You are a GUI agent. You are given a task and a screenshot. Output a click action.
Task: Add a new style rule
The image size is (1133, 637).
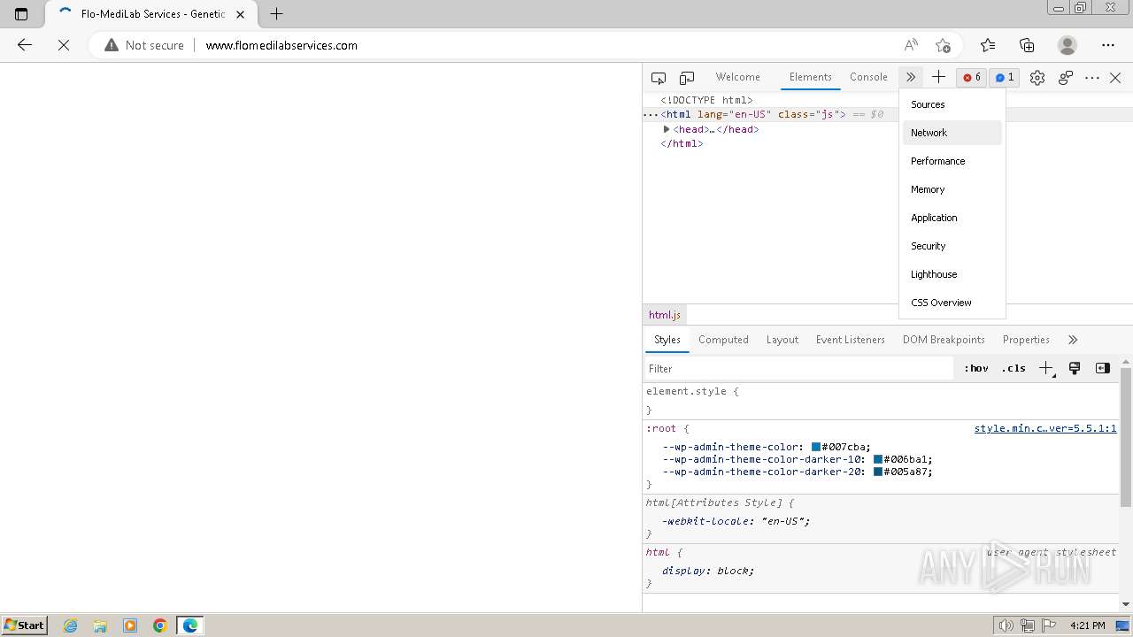click(x=1046, y=368)
